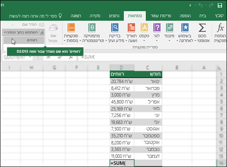227x167 pixels.
Task: Click the ספטמבר month cell
Action: coord(148,136)
